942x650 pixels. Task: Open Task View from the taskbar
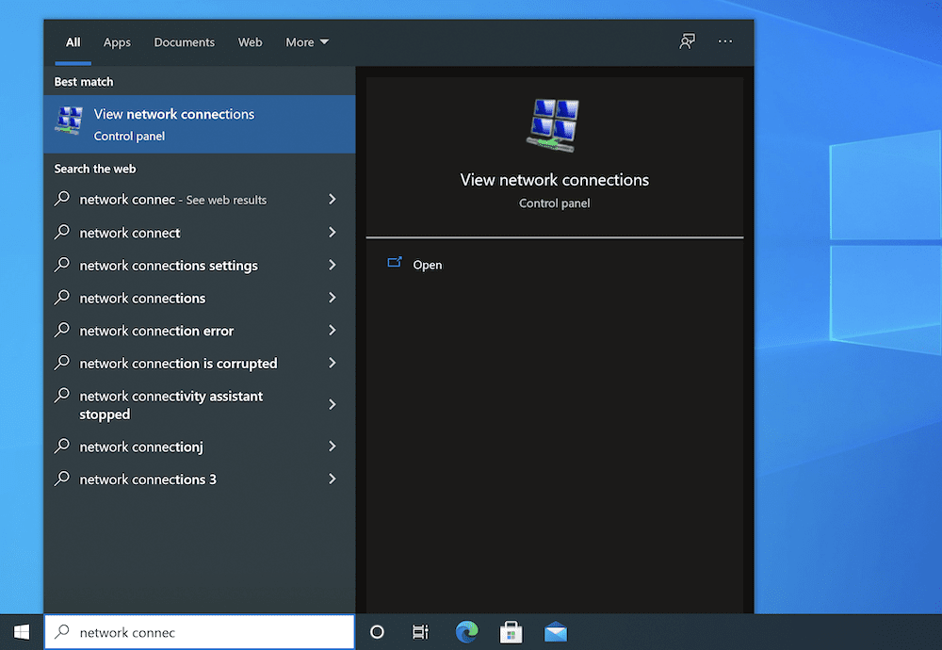(420, 632)
